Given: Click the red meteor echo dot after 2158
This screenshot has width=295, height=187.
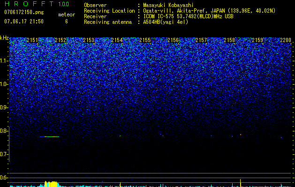Looking at the screenshot, I should pos(241,135).
